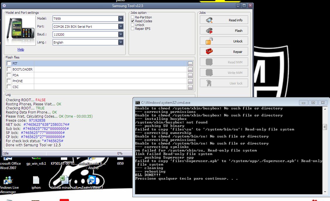Select the iphon file desktop icon
Image resolution: width=330 pixels, height=201 pixels.
click(36, 183)
